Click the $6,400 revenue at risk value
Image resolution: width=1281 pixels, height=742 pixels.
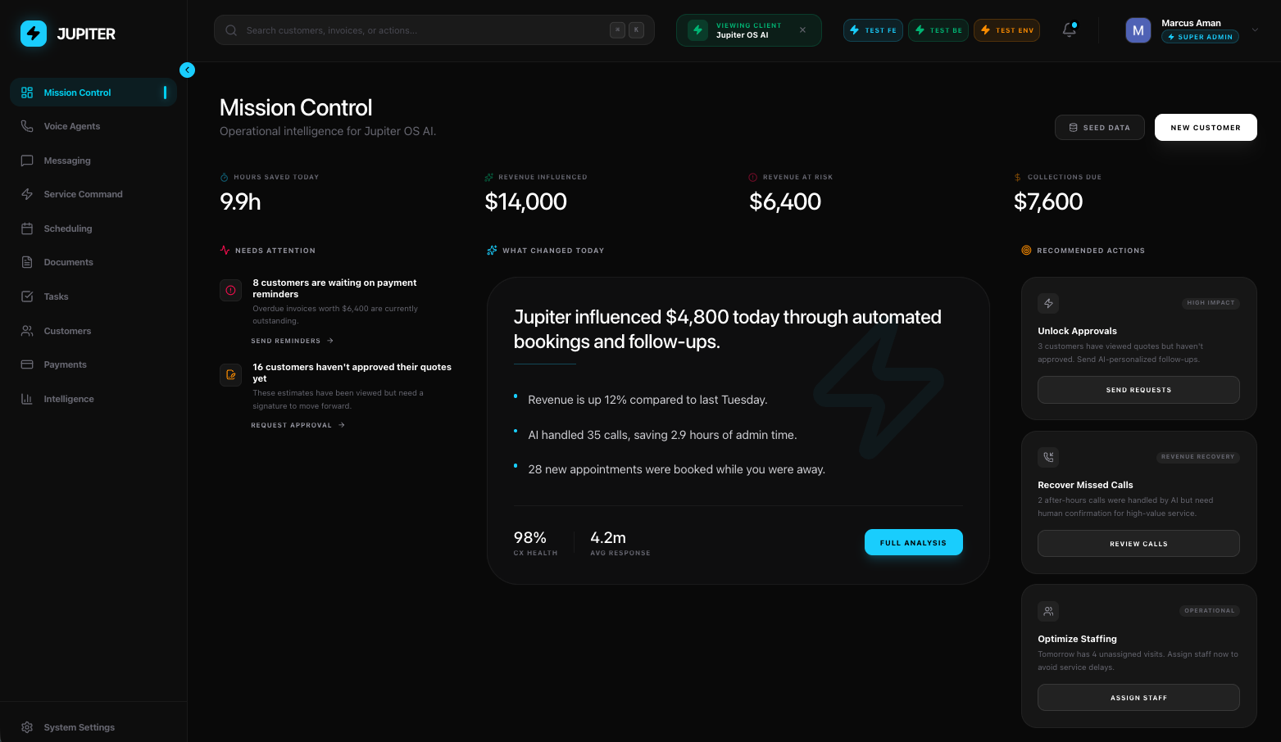785,201
